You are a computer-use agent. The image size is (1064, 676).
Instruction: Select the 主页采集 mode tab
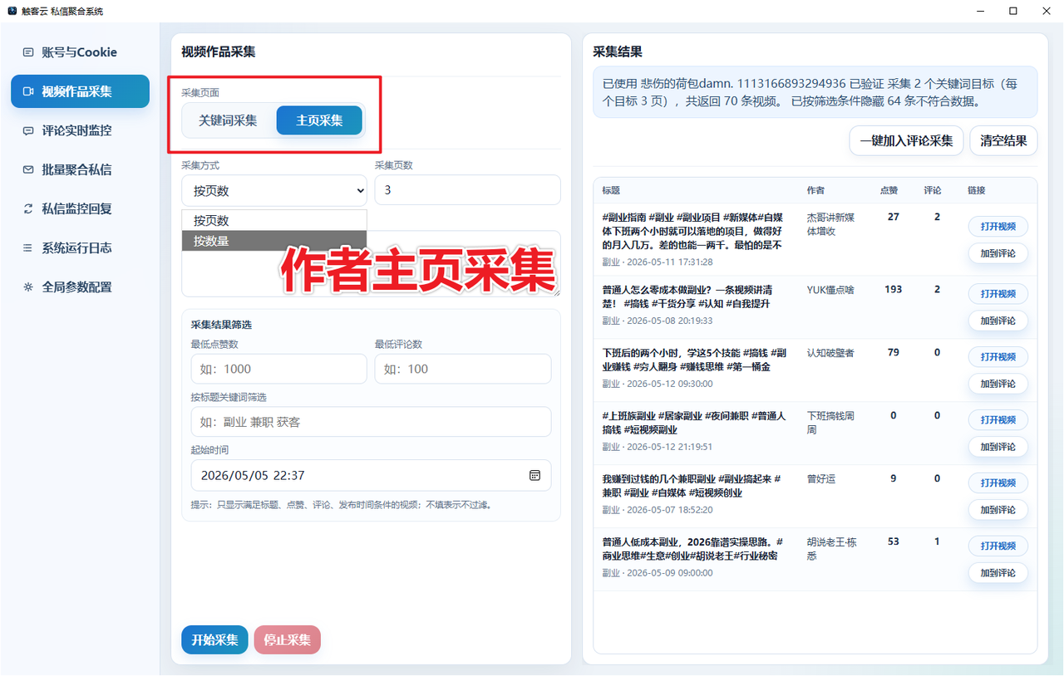point(319,120)
